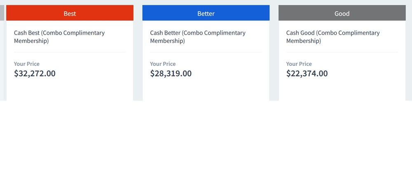Image resolution: width=412 pixels, height=193 pixels.
Task: Click empty area below the Best price
Action: (70, 91)
